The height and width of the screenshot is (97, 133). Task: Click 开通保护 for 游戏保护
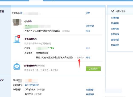[x=90, y=94]
